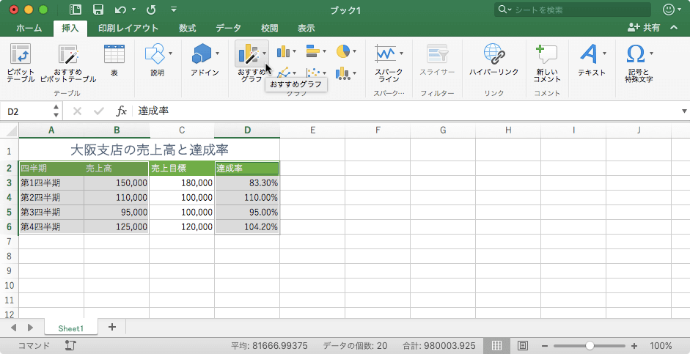Viewport: 690px width, 354px height.
Task: Click the smiley feedback icon
Action: point(669,10)
